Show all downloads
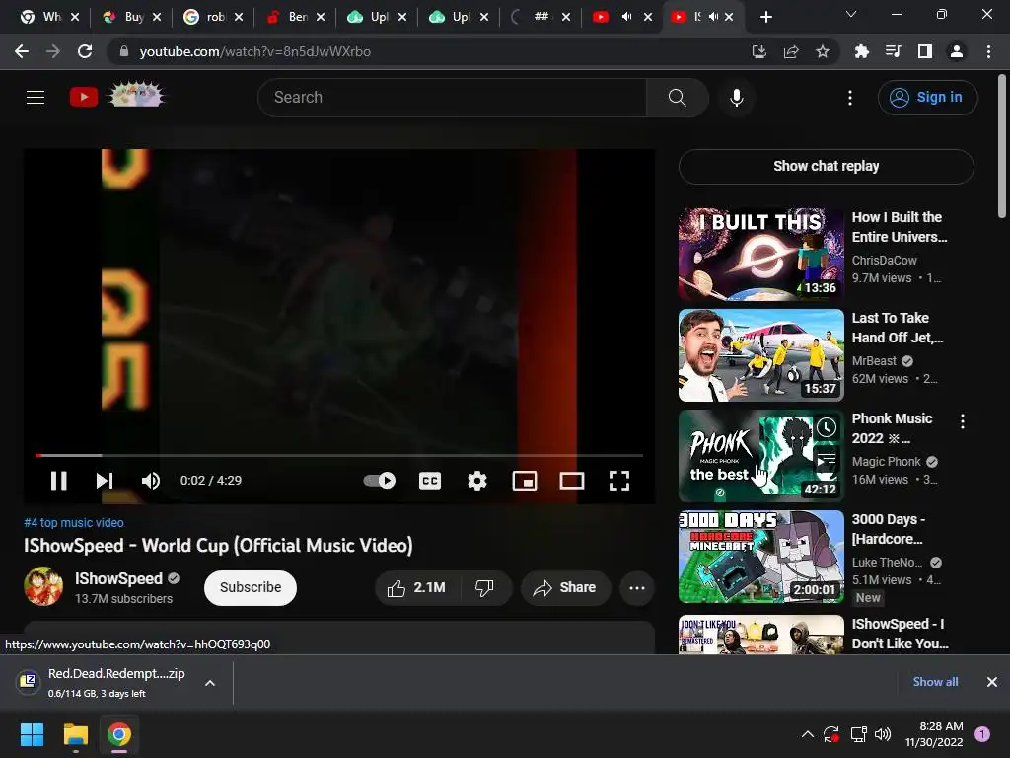This screenshot has width=1010, height=758. click(x=935, y=682)
